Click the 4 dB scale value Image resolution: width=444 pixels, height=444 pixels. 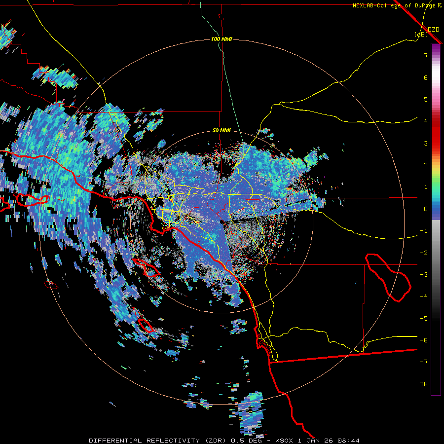[426, 121]
